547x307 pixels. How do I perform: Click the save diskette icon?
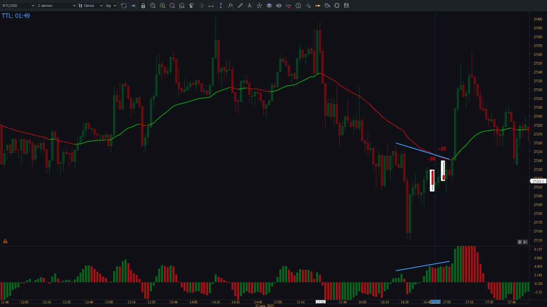[346, 6]
